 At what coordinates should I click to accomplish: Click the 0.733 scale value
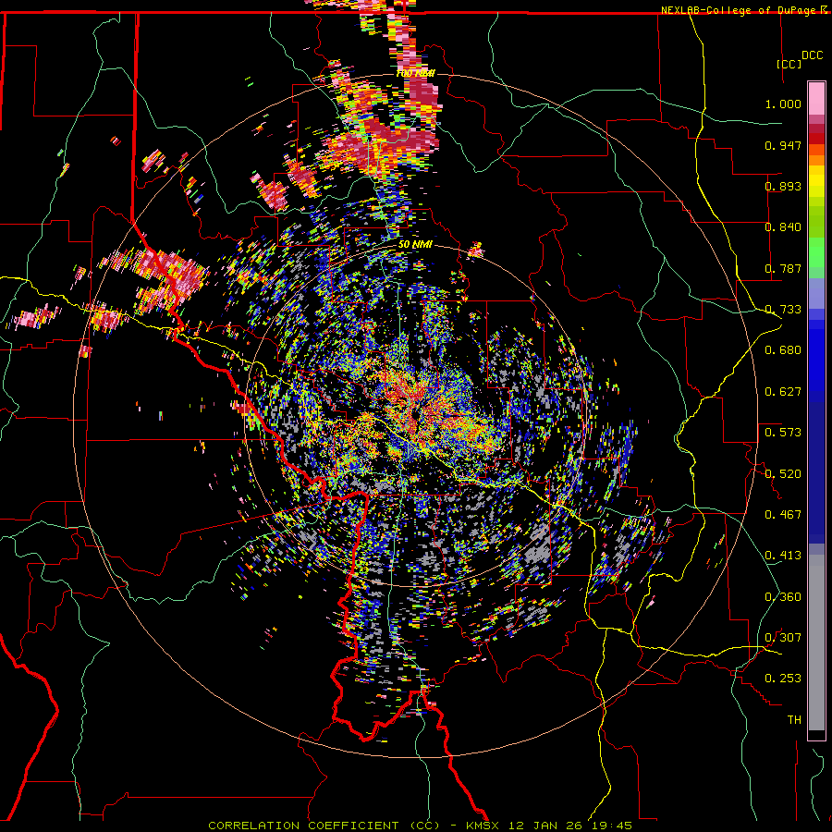[x=783, y=310]
